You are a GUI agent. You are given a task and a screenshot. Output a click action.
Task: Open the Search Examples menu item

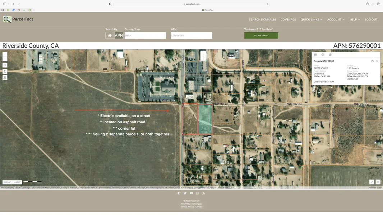262,20
